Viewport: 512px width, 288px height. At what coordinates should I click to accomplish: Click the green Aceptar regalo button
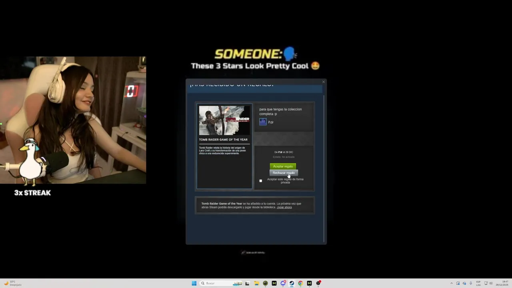click(x=283, y=166)
